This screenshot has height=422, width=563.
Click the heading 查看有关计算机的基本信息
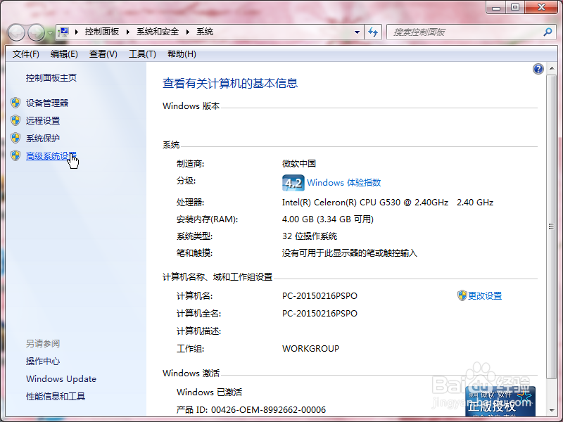230,83
